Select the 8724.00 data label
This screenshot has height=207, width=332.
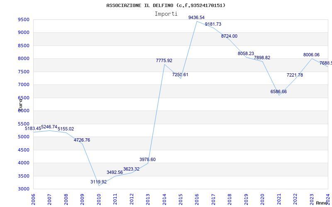(229, 36)
